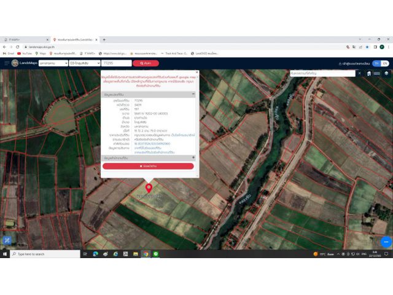Open the YouTube bookmark
393x295 pixels.
point(25,53)
